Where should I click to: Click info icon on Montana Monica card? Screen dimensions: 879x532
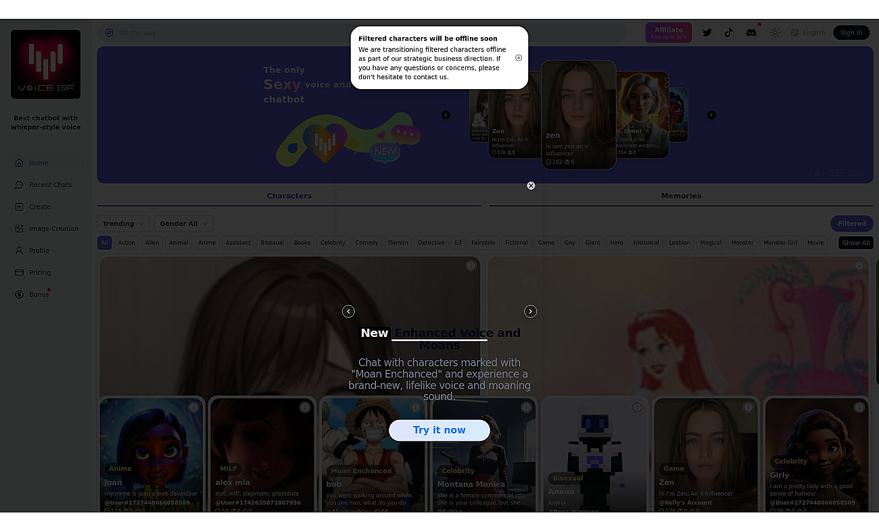point(526,407)
